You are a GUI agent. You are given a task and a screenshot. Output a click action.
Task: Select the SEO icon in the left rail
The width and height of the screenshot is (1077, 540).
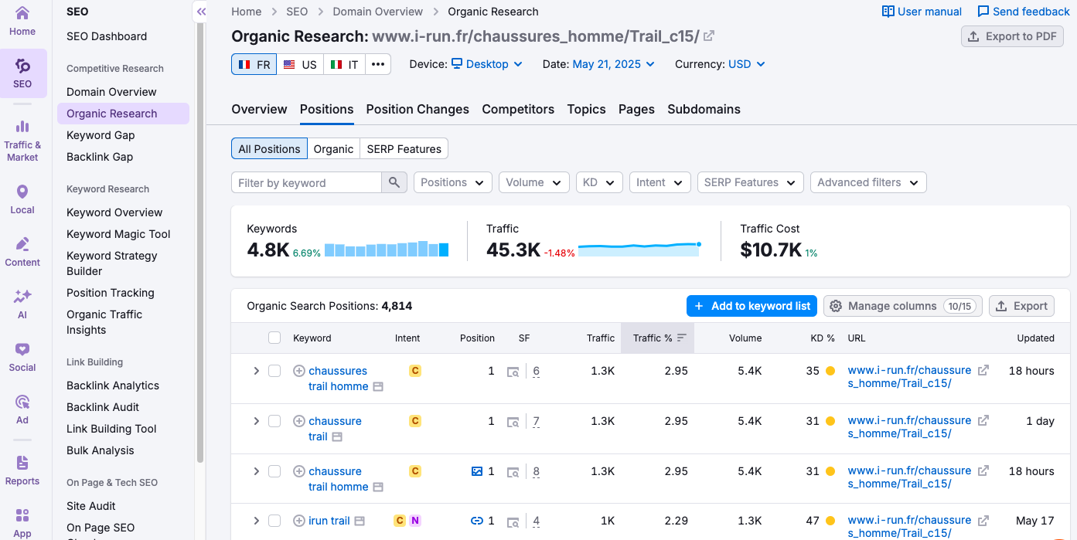[22, 73]
